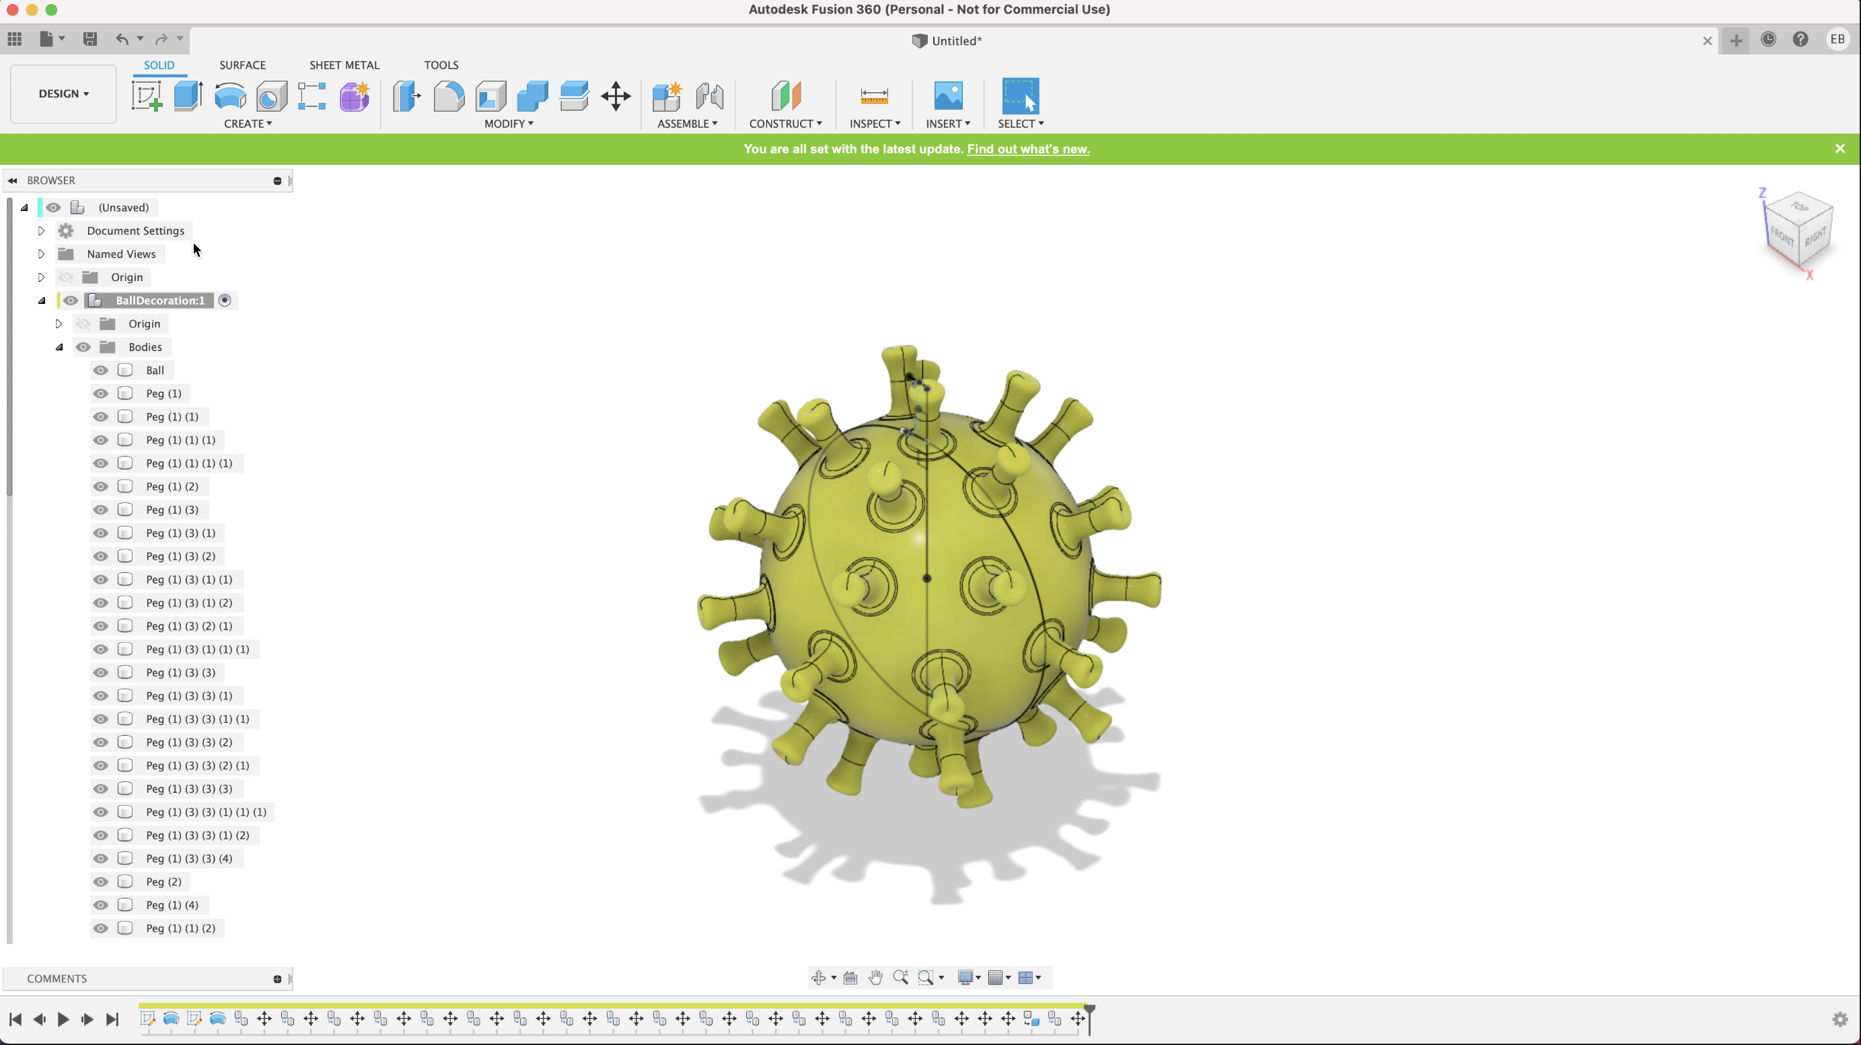Image resolution: width=1861 pixels, height=1045 pixels.
Task: Select the Inspect tool icon
Action: point(874,95)
